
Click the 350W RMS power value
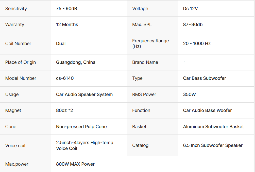pos(189,94)
